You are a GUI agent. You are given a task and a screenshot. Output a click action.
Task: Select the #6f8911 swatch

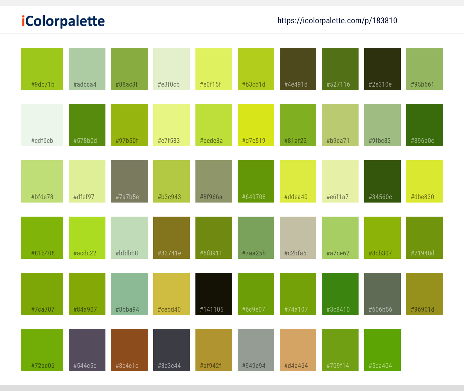point(214,238)
